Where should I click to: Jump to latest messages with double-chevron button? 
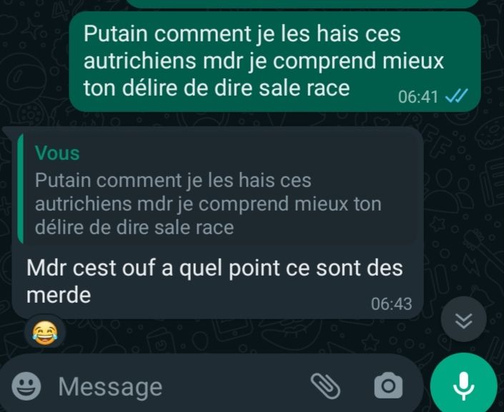click(x=463, y=319)
